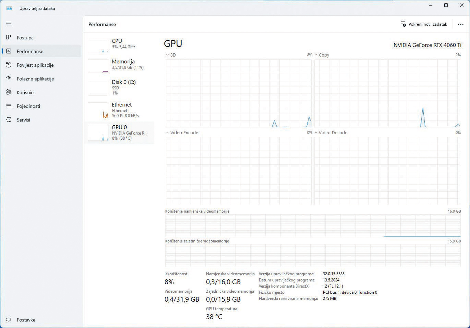This screenshot has height=328, width=470.
Task: Click the Video Decode graph area
Action: pyautogui.click(x=387, y=171)
